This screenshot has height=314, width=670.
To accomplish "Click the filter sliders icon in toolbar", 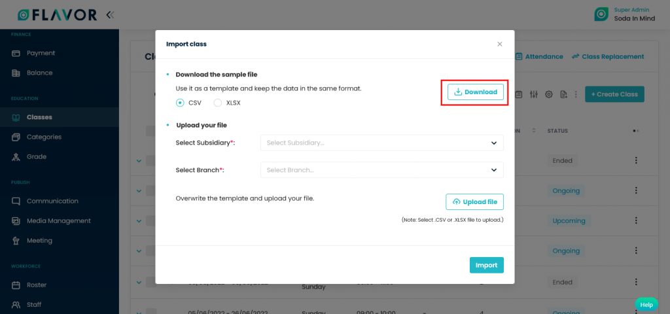I will (x=533, y=94).
